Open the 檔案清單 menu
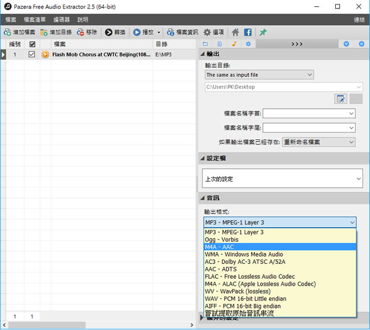370x330 pixels. (35, 19)
